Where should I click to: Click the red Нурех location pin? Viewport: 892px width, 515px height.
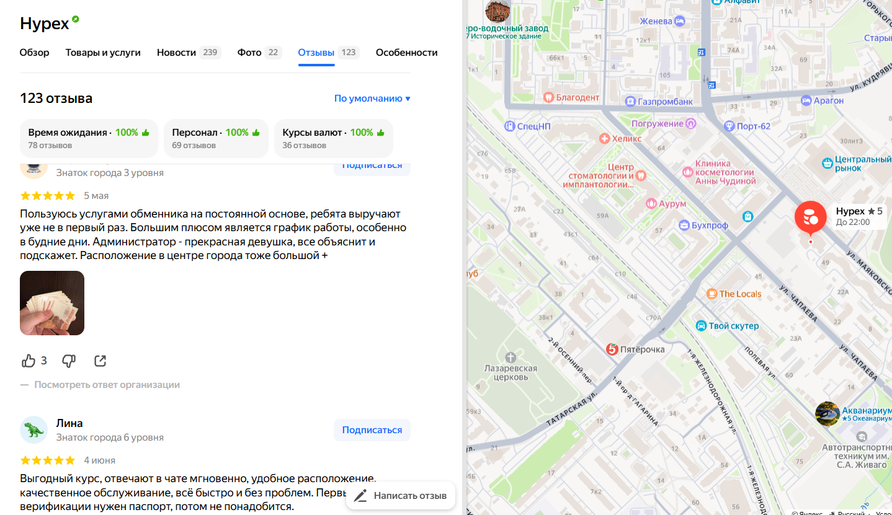click(x=810, y=218)
